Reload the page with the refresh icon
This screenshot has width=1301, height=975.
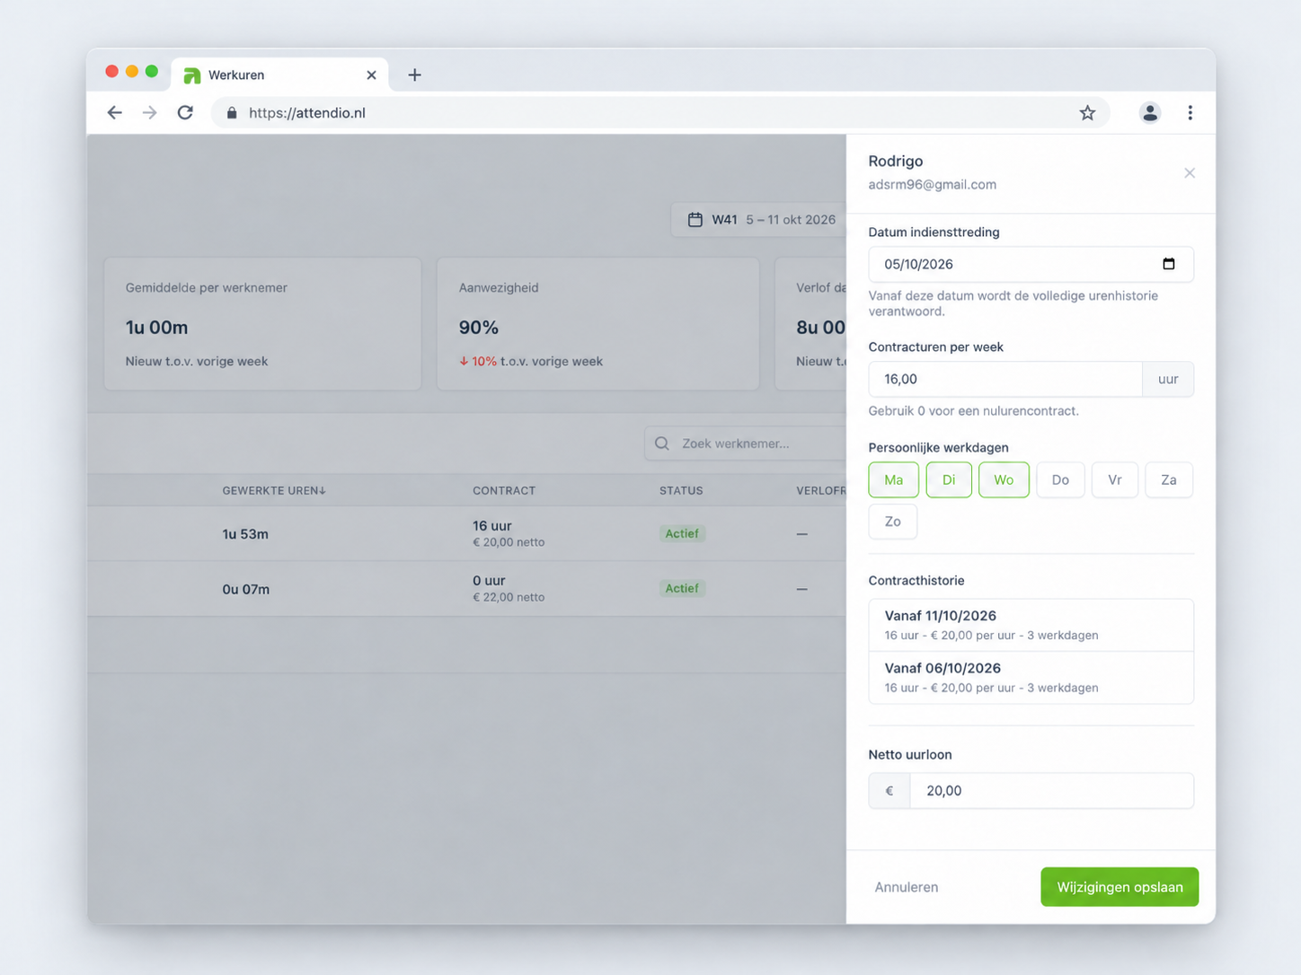(185, 113)
